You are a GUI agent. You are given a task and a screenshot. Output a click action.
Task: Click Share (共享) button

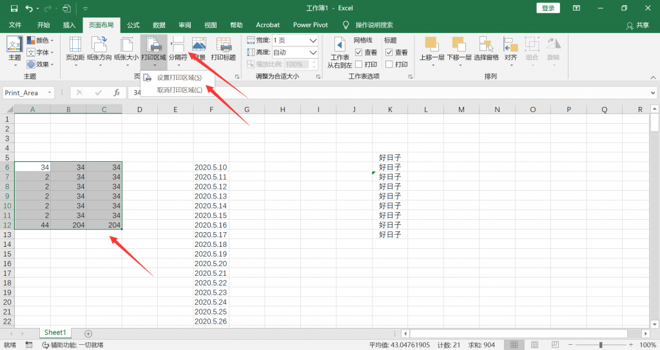click(x=637, y=25)
